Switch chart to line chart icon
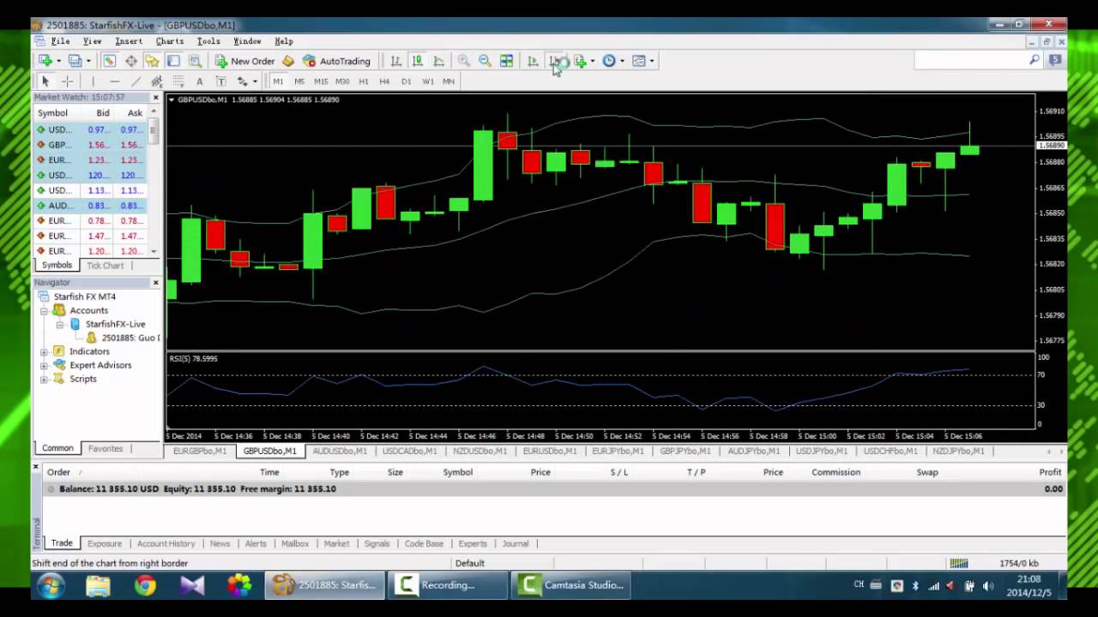This screenshot has width=1098, height=617. 438,61
